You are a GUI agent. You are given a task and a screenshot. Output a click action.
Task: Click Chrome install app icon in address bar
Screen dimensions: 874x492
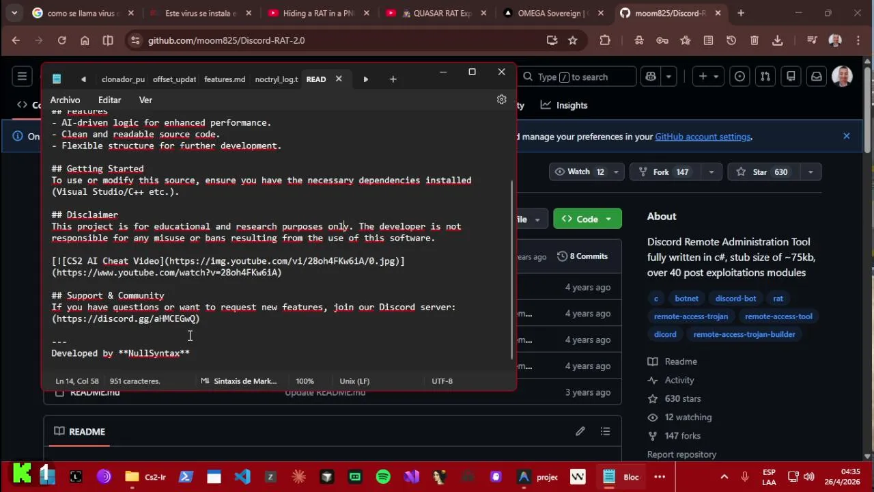552,40
